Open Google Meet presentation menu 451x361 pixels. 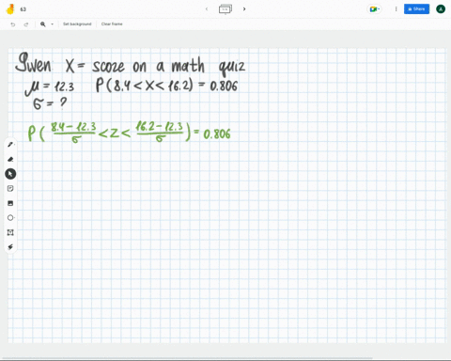coord(374,9)
